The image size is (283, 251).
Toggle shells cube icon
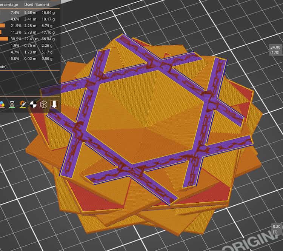click(x=44, y=105)
